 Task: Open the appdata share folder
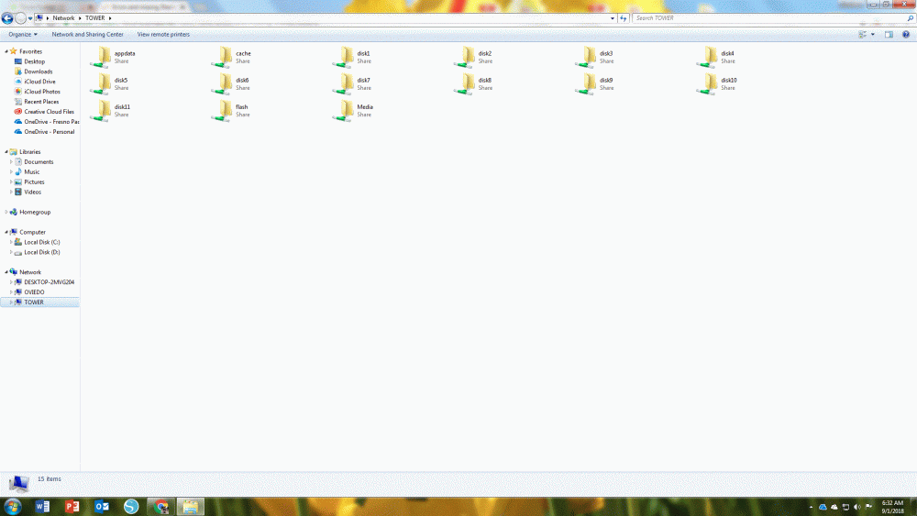(x=113, y=57)
